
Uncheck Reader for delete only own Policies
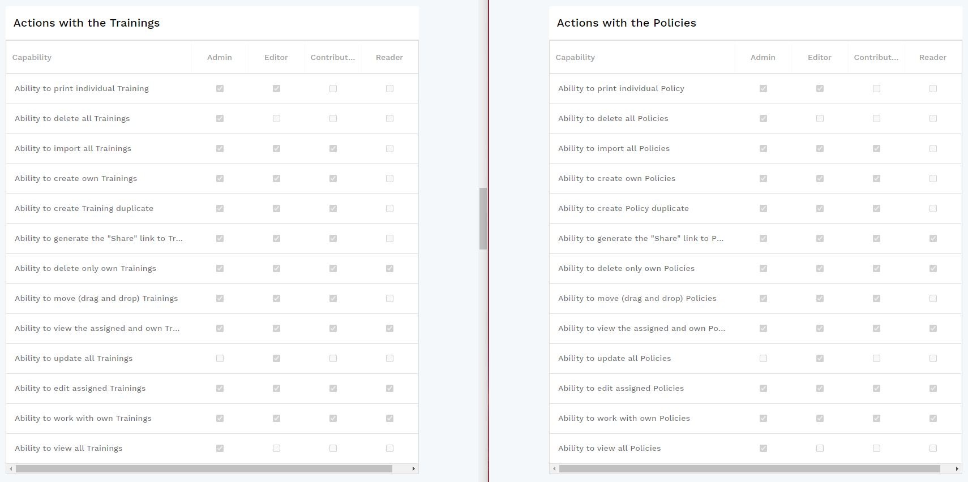click(933, 269)
